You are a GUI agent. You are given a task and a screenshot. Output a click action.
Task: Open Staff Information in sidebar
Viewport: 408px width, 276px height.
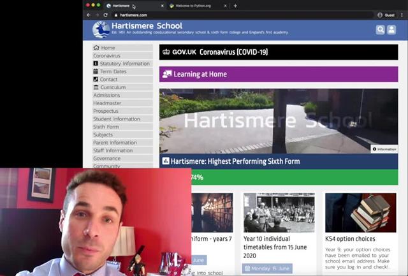pyautogui.click(x=122, y=150)
